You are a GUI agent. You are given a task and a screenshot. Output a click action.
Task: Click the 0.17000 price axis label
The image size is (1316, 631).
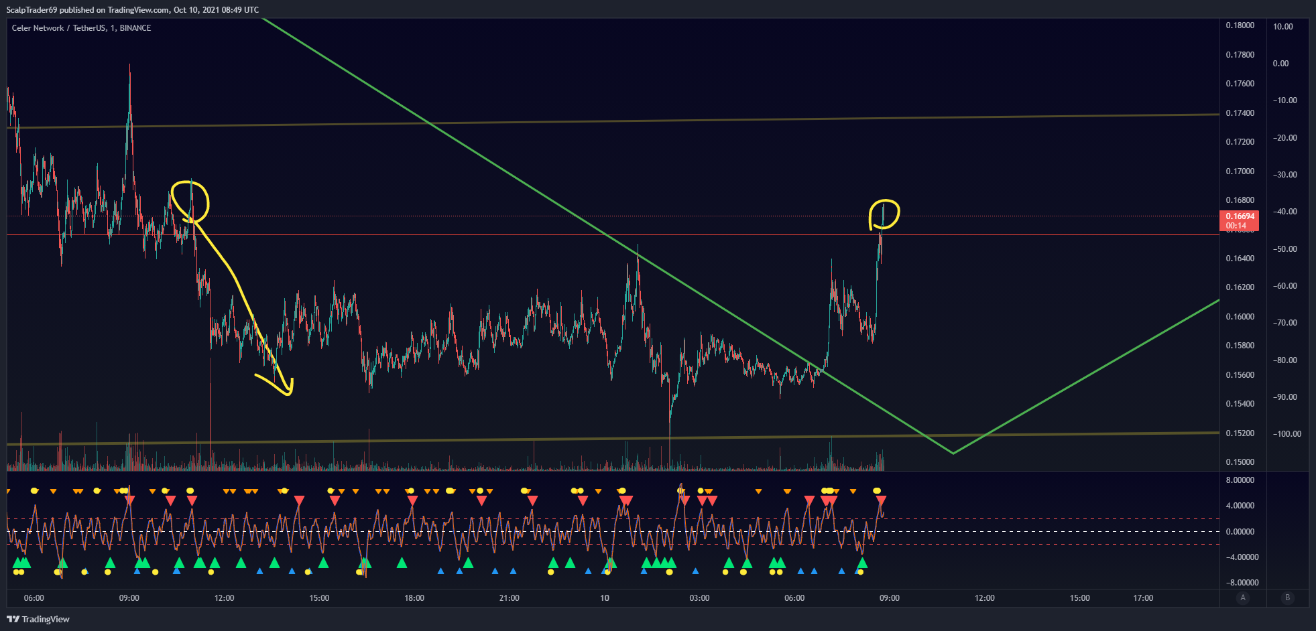click(1240, 171)
